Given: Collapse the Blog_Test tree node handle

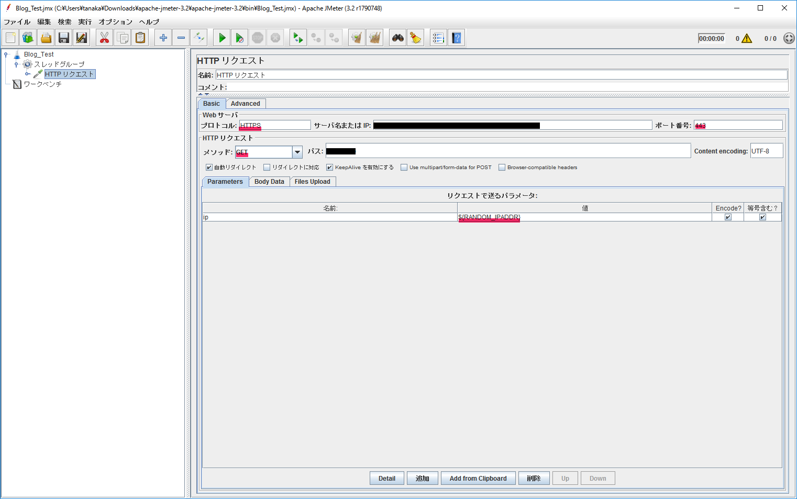Looking at the screenshot, I should 6,54.
